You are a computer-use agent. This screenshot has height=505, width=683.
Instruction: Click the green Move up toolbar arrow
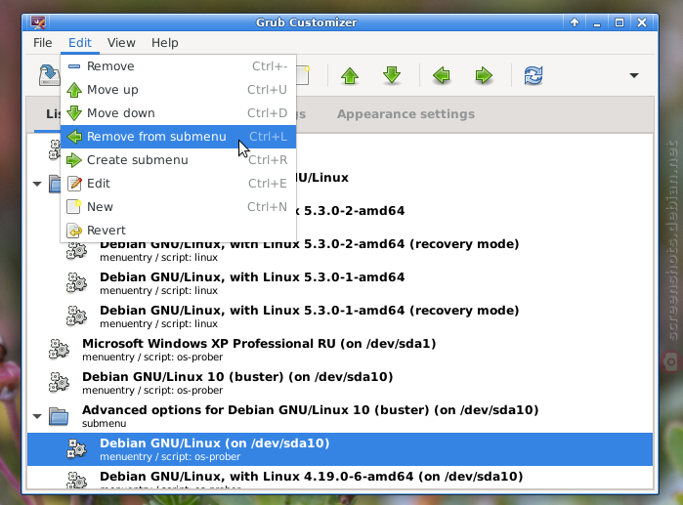click(x=350, y=75)
